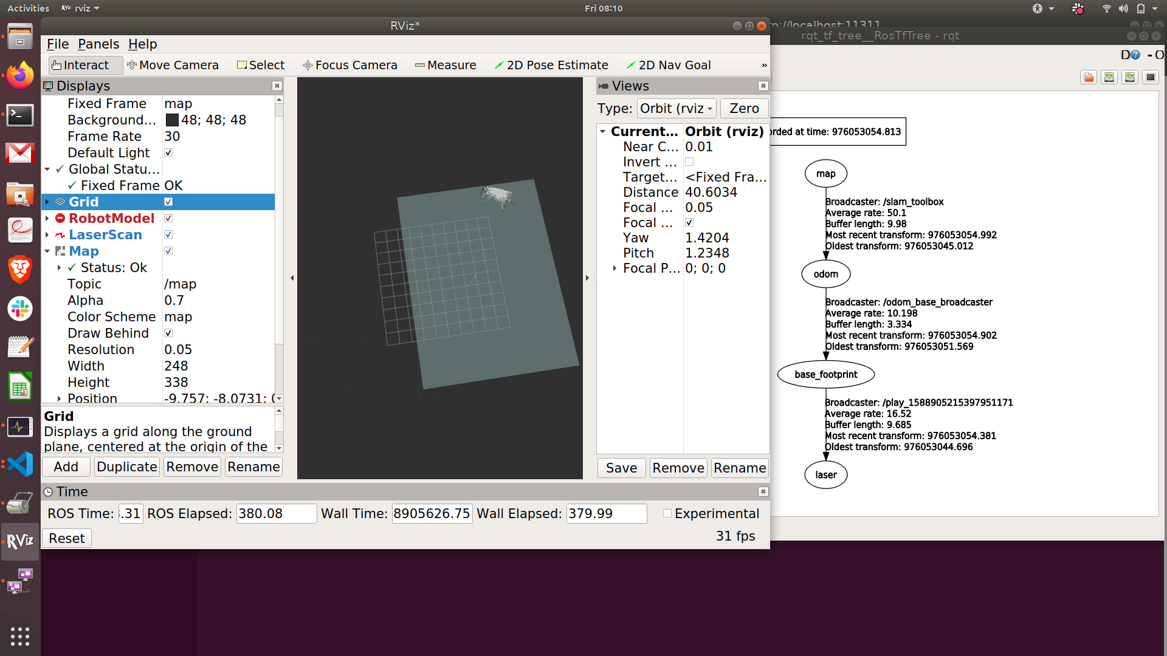The image size is (1167, 656).
Task: Expand the Focal Point settings
Action: 614,268
